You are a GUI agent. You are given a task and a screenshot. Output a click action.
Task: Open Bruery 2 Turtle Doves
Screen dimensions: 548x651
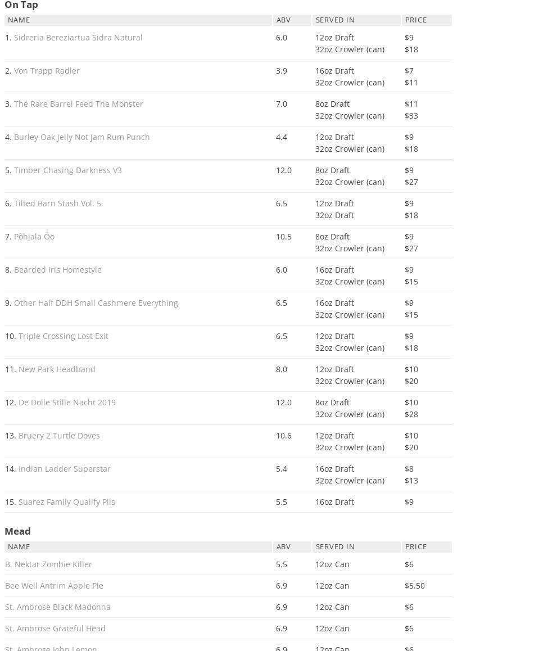point(59,436)
